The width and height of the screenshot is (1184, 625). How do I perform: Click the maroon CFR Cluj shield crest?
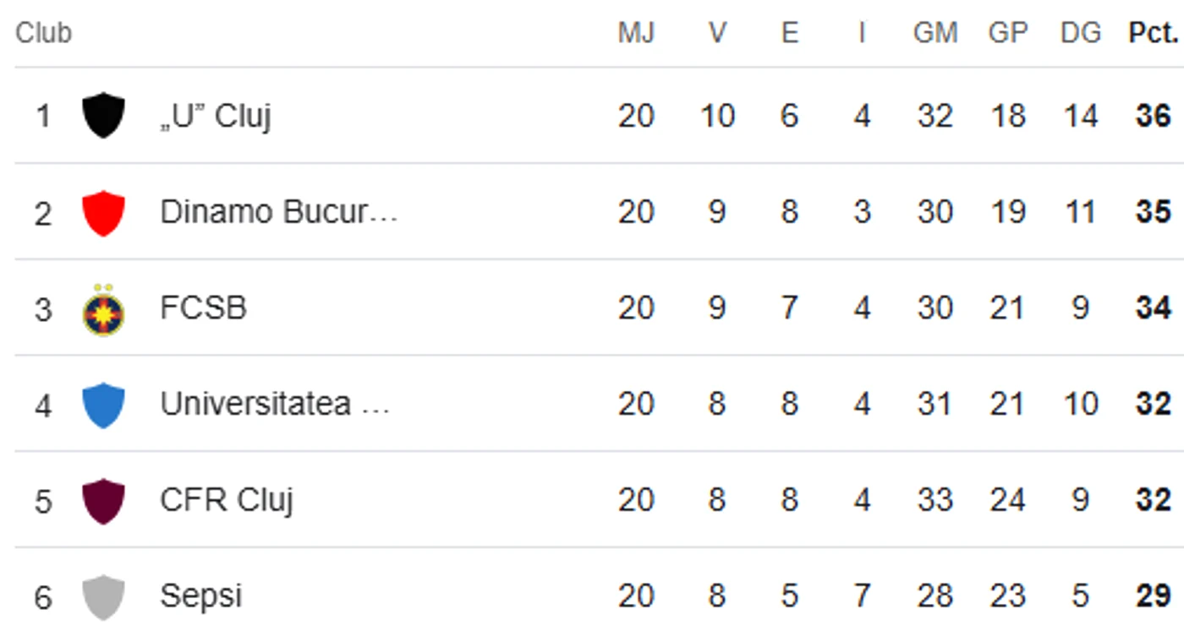[103, 502]
